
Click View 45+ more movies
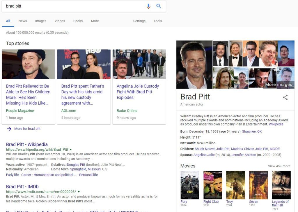279,166
